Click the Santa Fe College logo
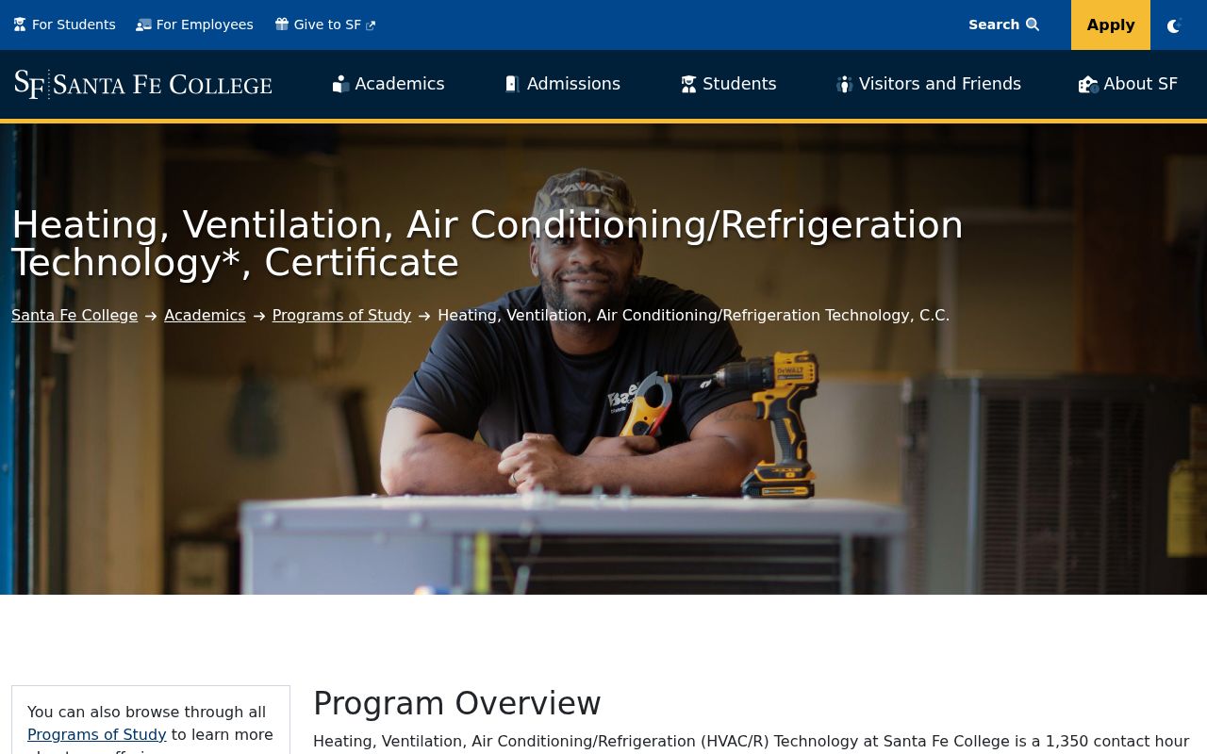Screen dimensions: 1207x754 coord(143,84)
